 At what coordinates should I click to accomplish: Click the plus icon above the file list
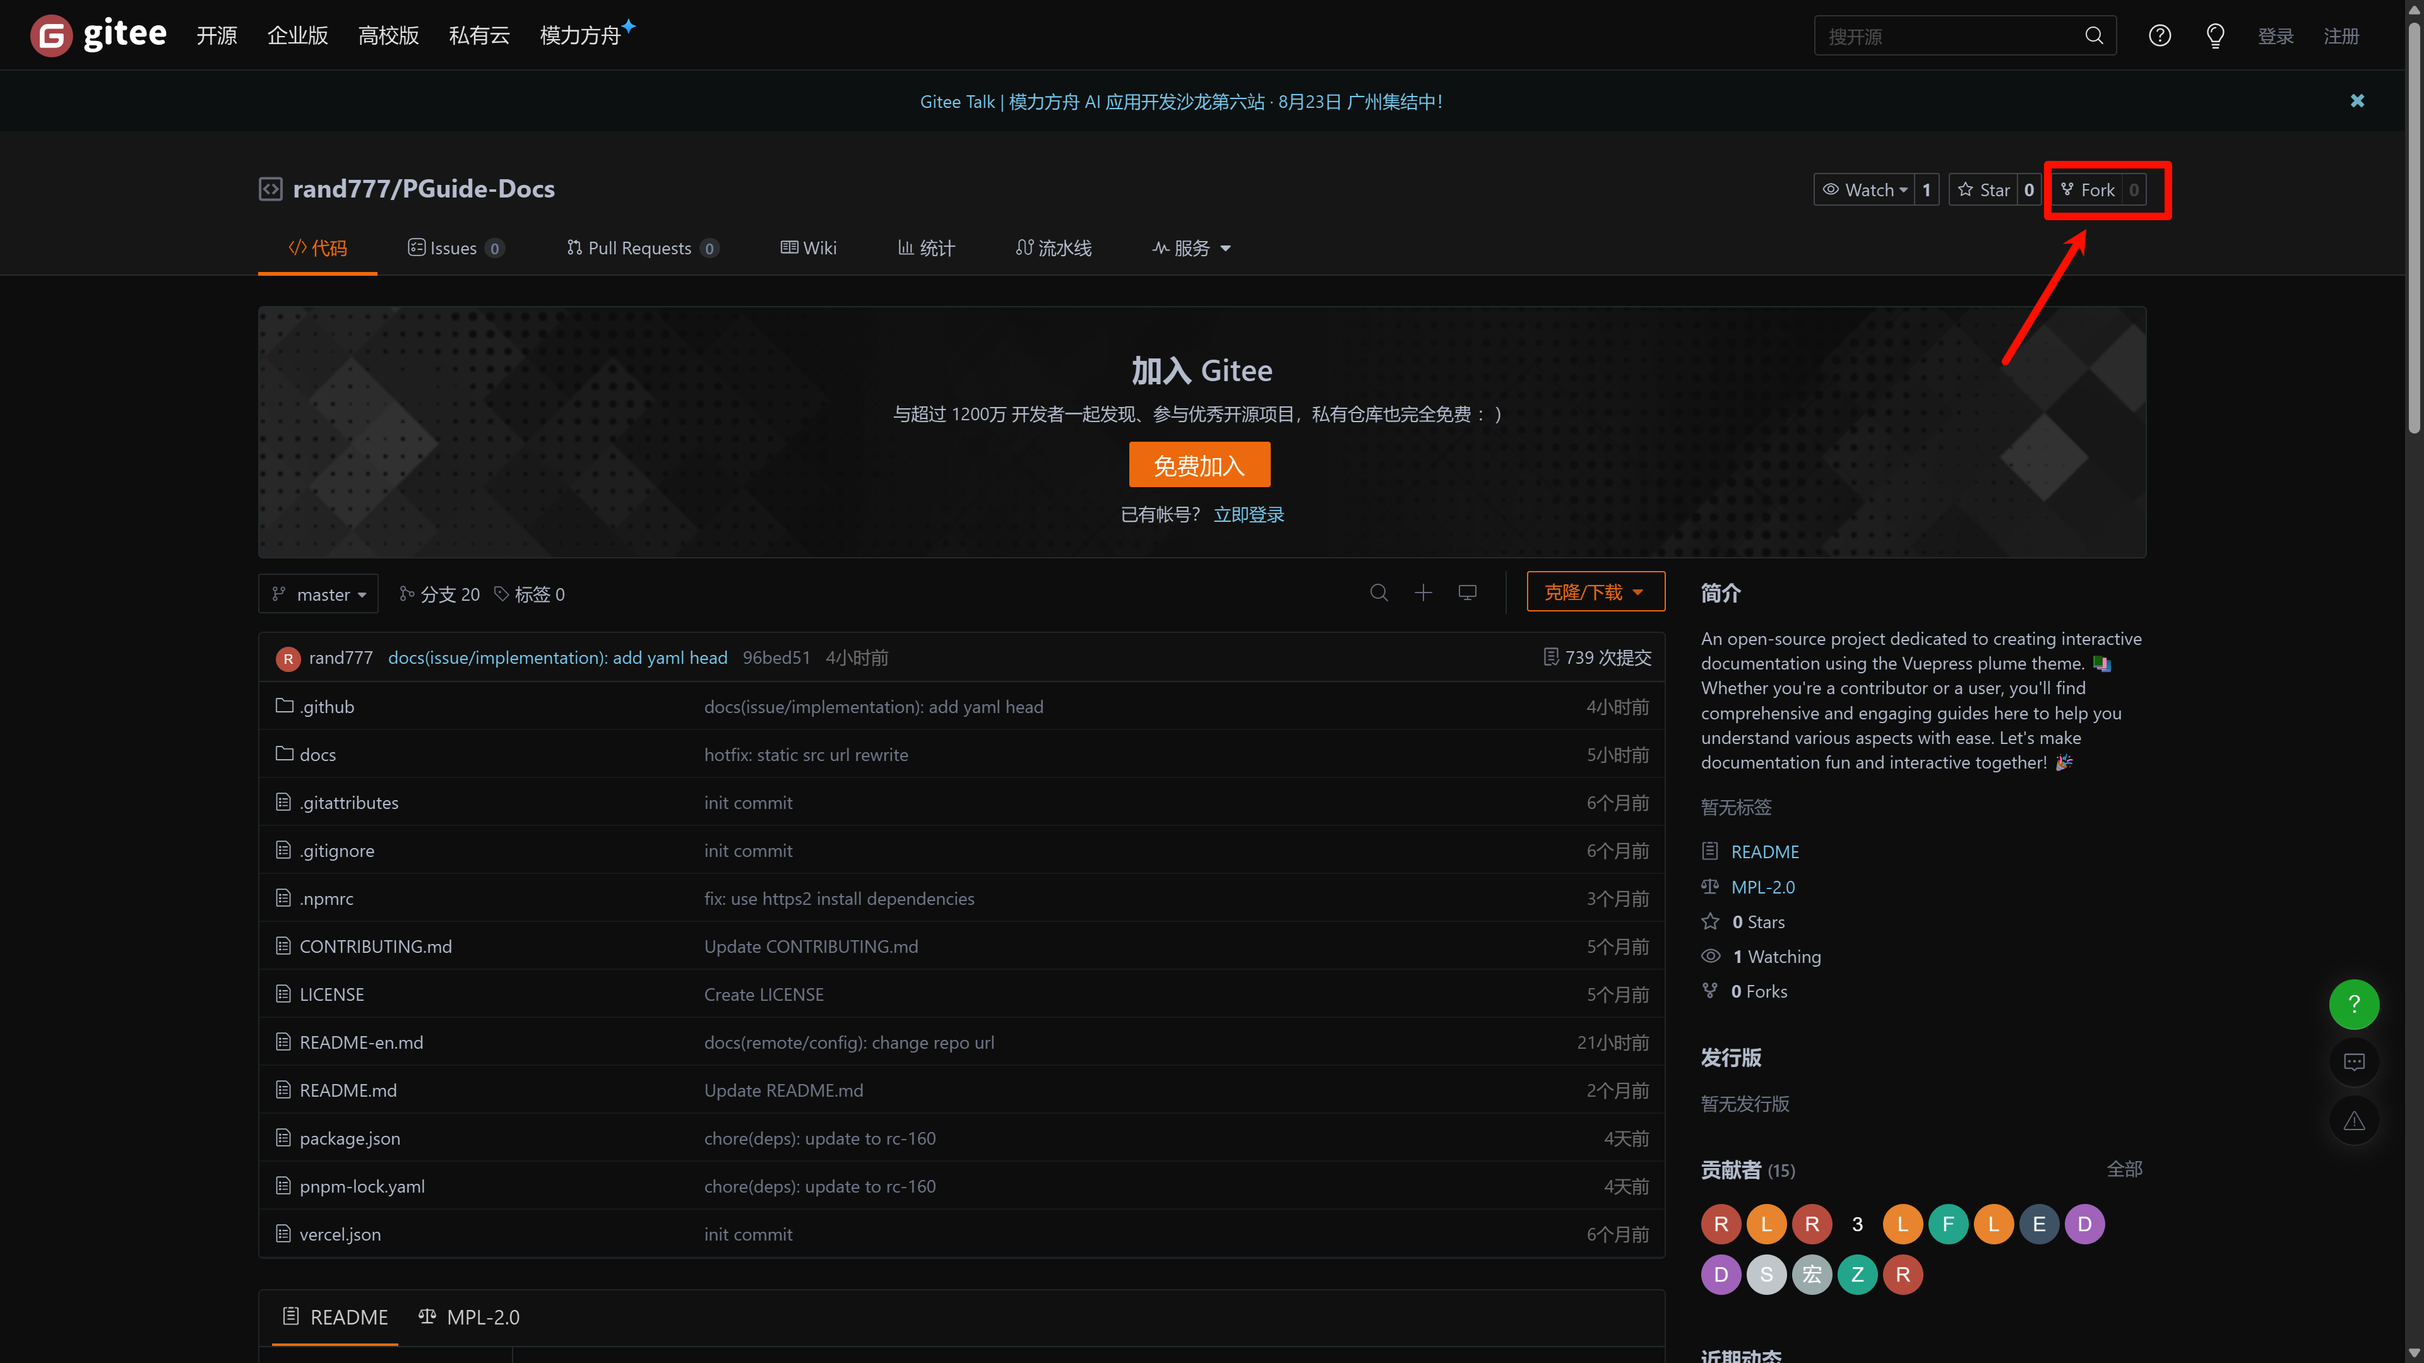pos(1423,593)
